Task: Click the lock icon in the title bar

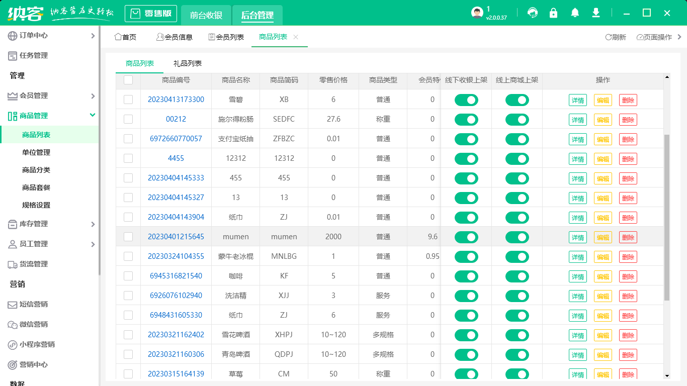Action: [x=553, y=13]
